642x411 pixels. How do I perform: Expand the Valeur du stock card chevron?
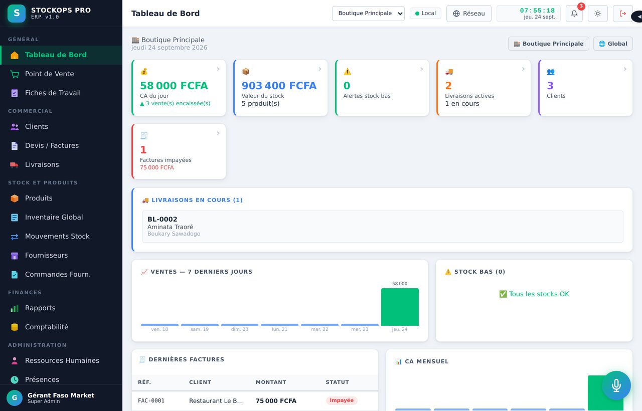click(320, 69)
